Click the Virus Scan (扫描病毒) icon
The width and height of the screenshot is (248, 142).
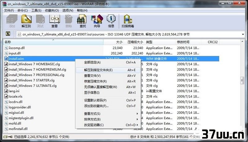(128, 21)
